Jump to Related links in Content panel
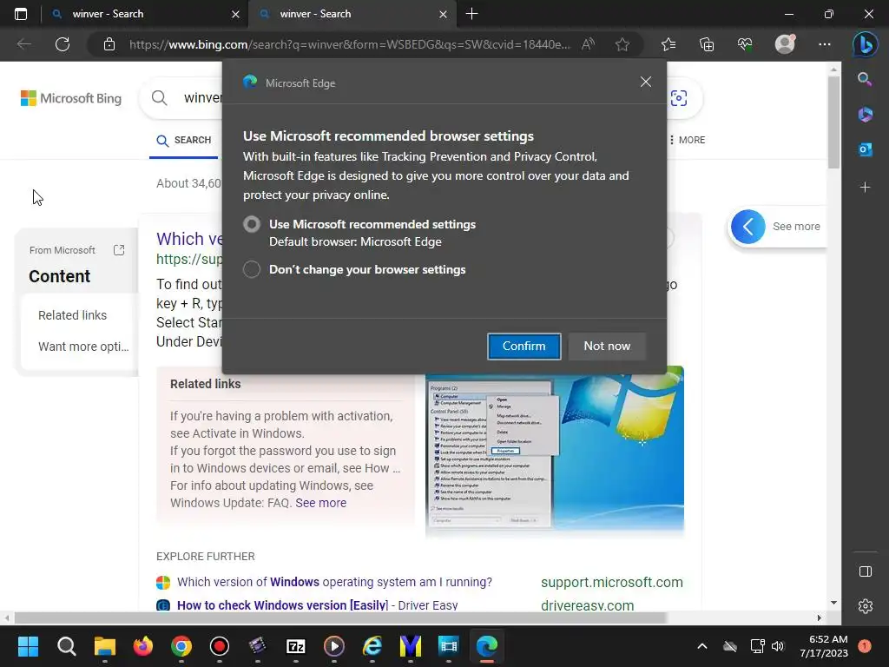Viewport: 889px width, 667px height. (x=73, y=315)
